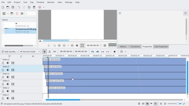Open the monitor hamburger menu
Image resolution: width=189 pixels, height=106 pixels.
tap(105, 45)
